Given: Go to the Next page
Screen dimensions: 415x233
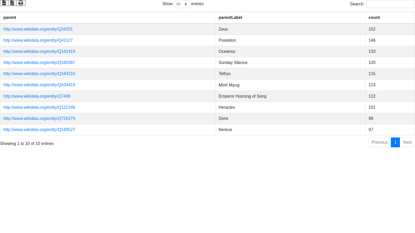Looking at the screenshot, I should point(407,142).
